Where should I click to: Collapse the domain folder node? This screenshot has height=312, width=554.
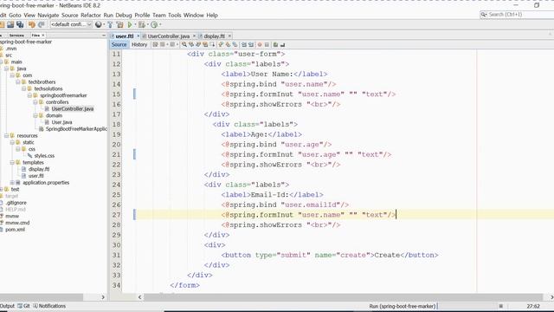pyautogui.click(x=35, y=115)
